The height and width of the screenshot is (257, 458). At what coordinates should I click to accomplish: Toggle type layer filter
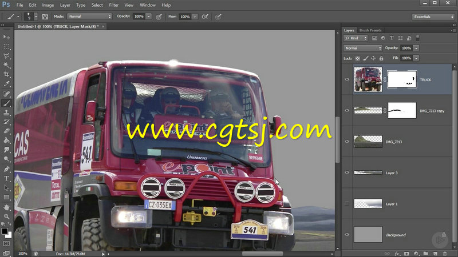coord(392,38)
